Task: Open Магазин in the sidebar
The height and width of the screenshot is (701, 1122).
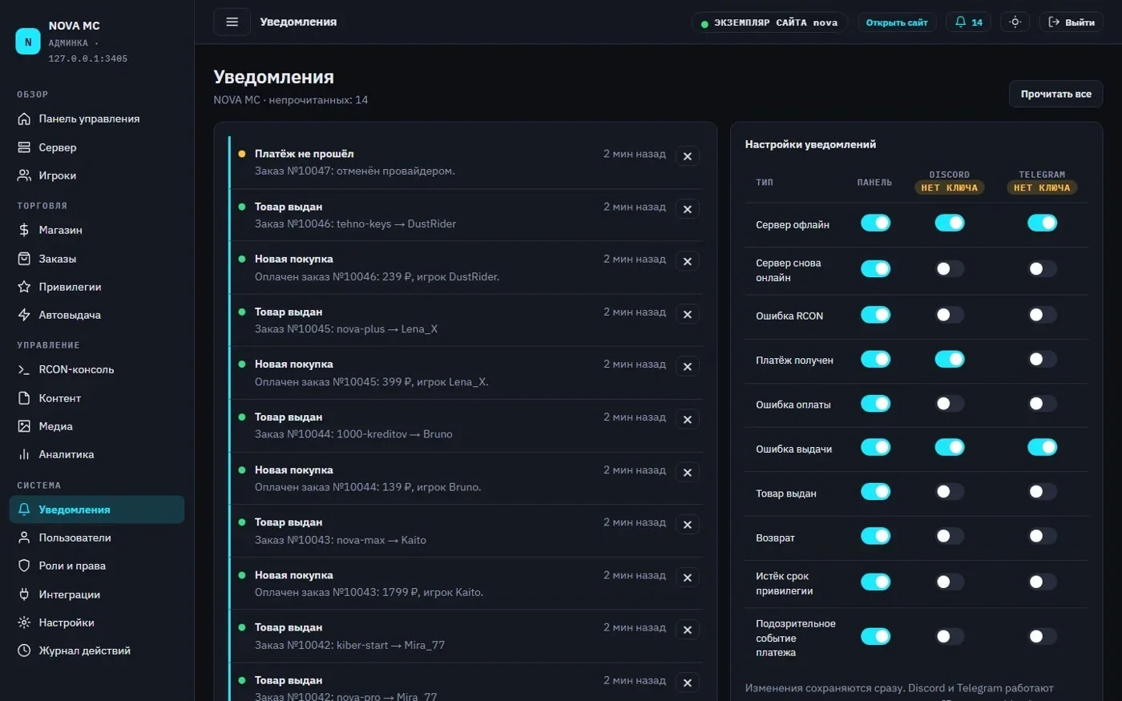Action: tap(97, 230)
